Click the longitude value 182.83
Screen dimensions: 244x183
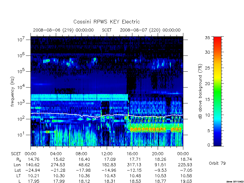(x=109, y=165)
